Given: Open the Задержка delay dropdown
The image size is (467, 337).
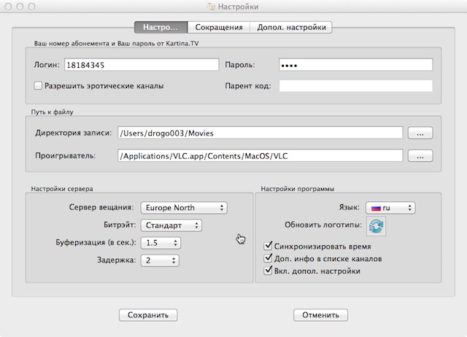Looking at the screenshot, I should point(160,260).
